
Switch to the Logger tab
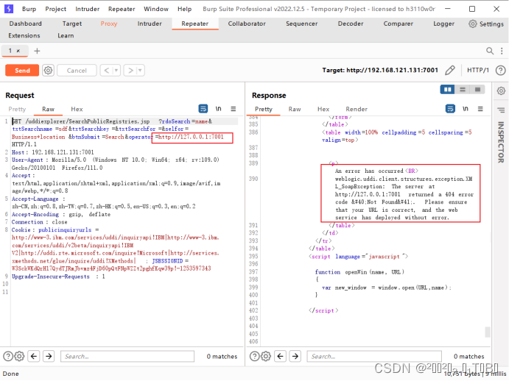point(443,24)
